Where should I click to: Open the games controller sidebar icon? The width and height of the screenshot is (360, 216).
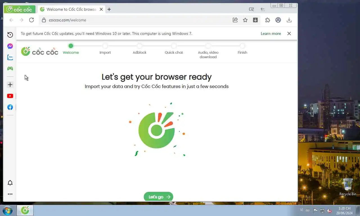coord(10,69)
